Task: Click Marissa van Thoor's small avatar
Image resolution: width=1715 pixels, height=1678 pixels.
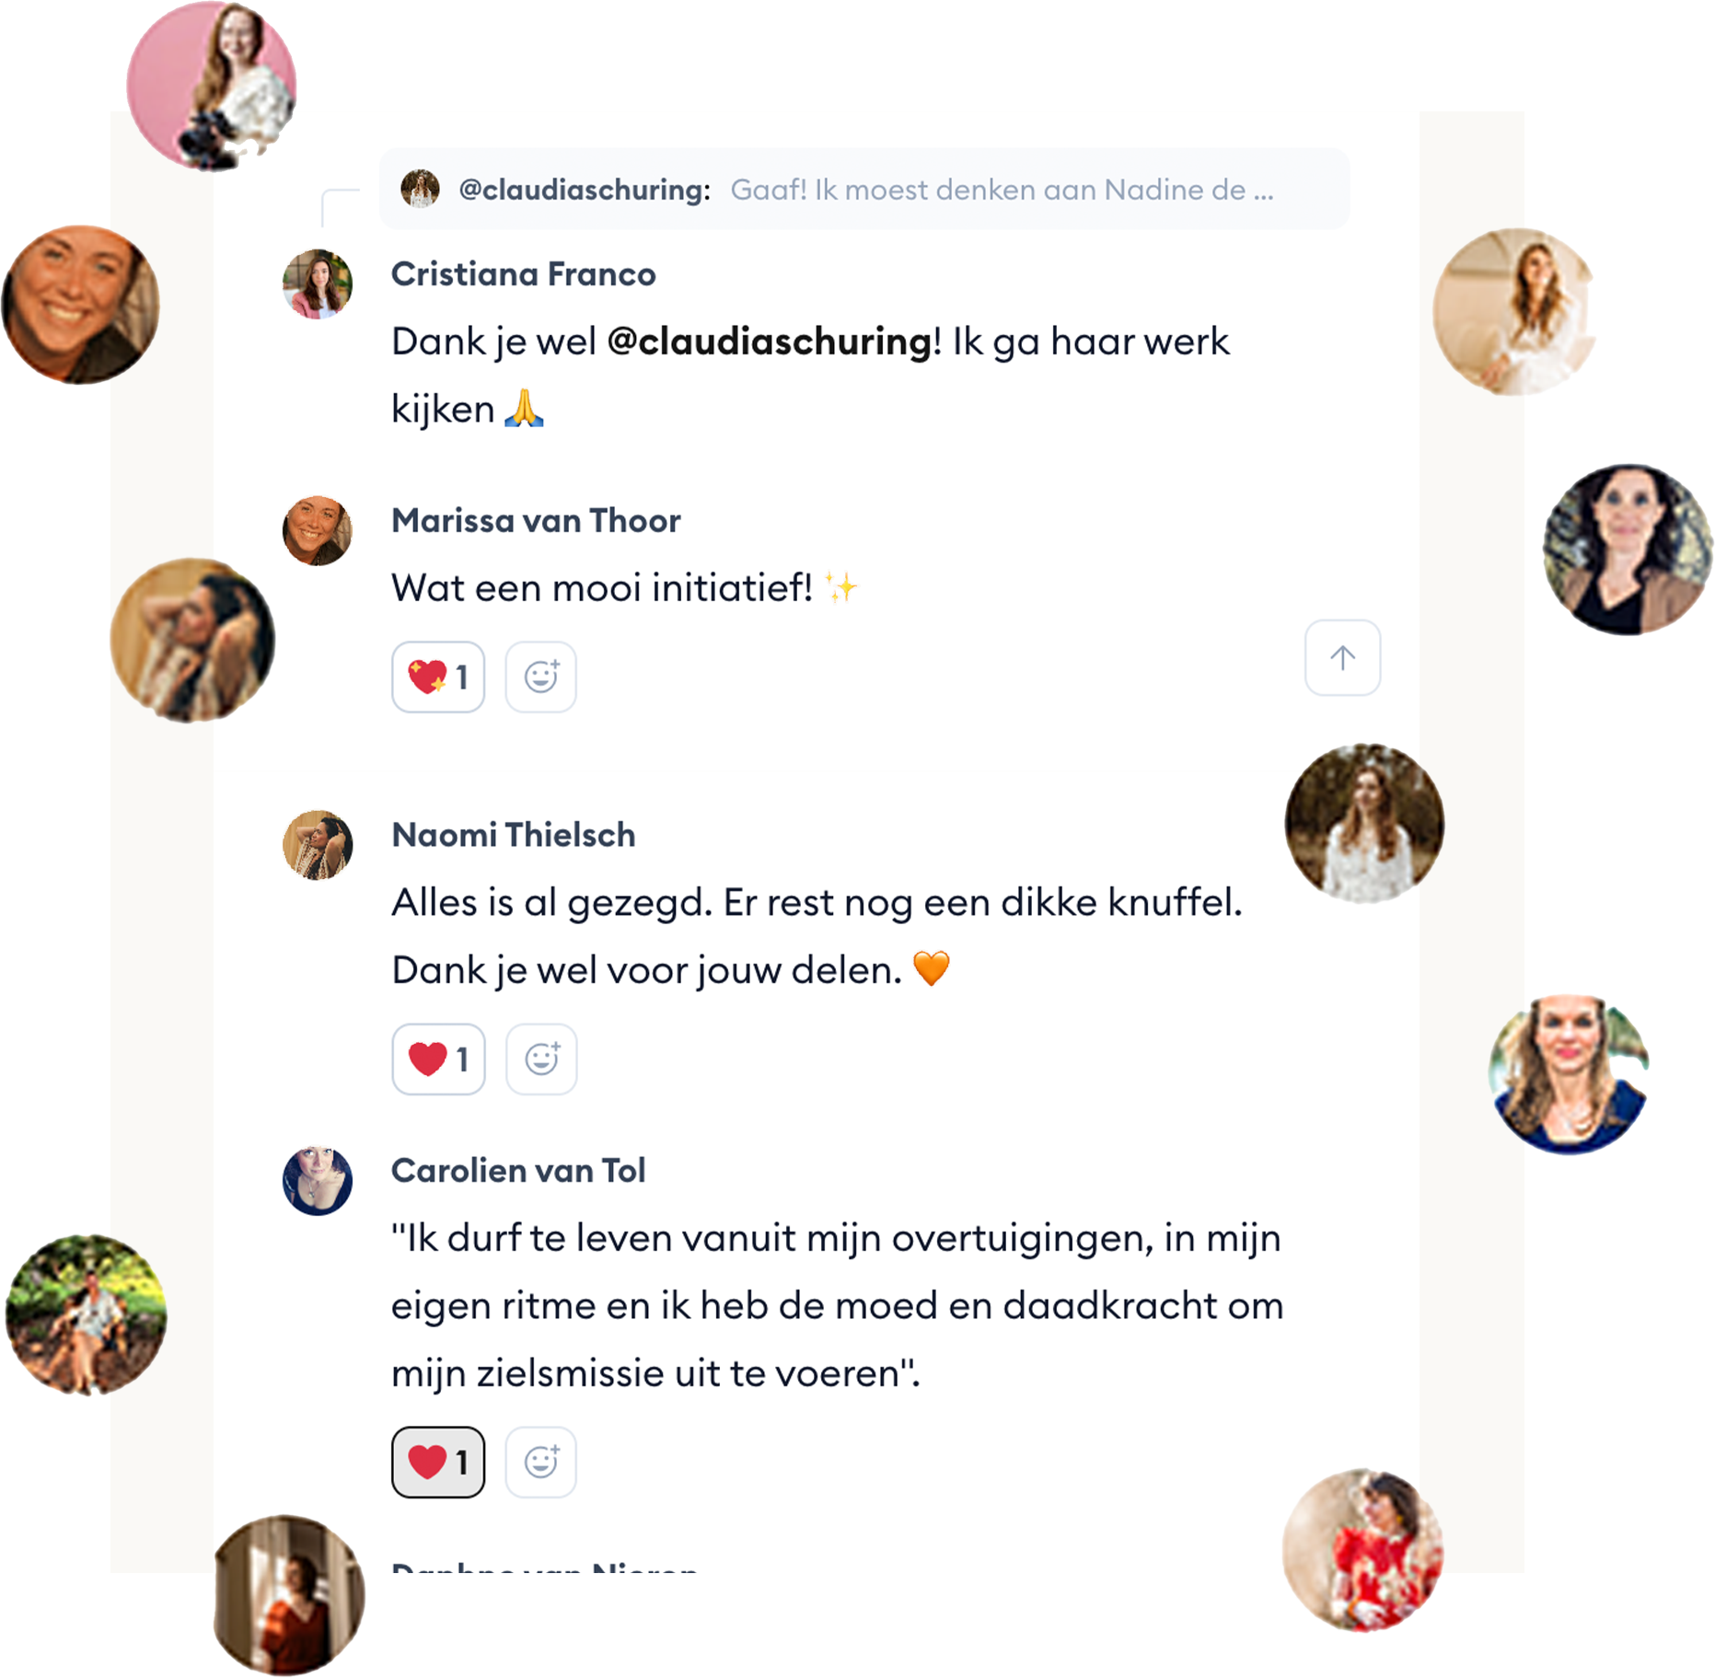Action: coord(317,531)
